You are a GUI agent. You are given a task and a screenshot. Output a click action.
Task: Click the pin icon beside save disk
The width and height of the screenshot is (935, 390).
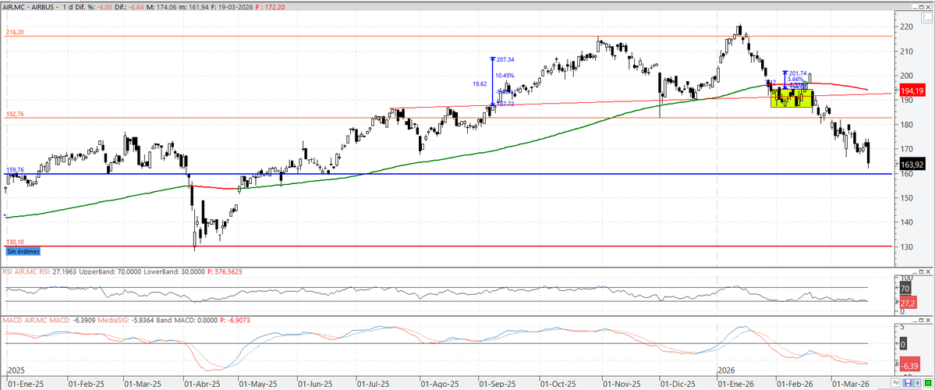click(917, 383)
